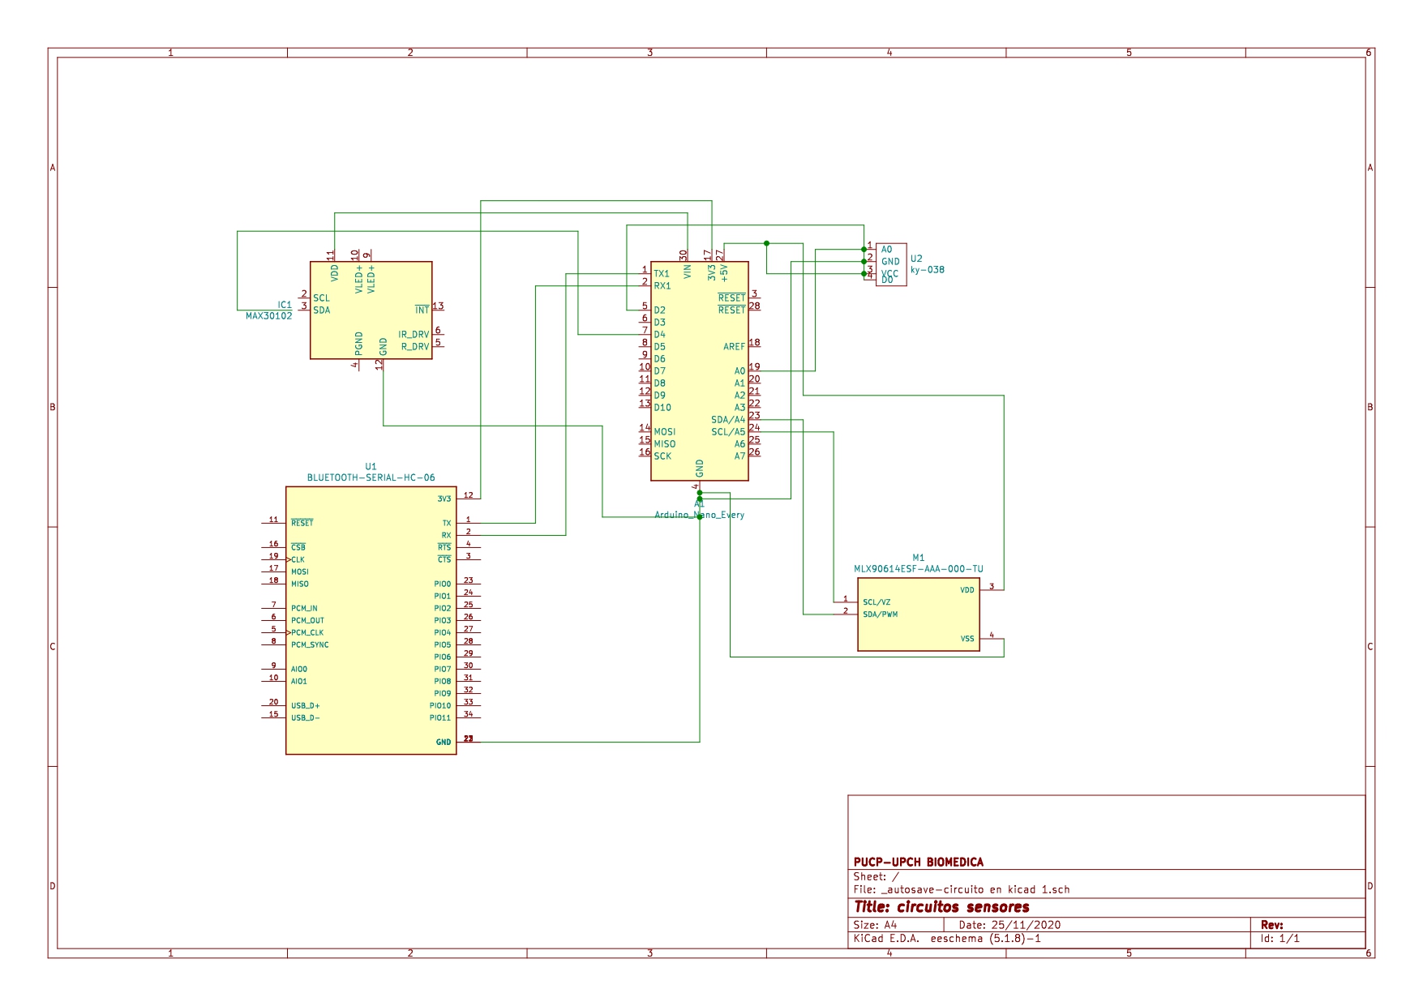
Task: Select the USB_D- pin label
Action: [306, 718]
